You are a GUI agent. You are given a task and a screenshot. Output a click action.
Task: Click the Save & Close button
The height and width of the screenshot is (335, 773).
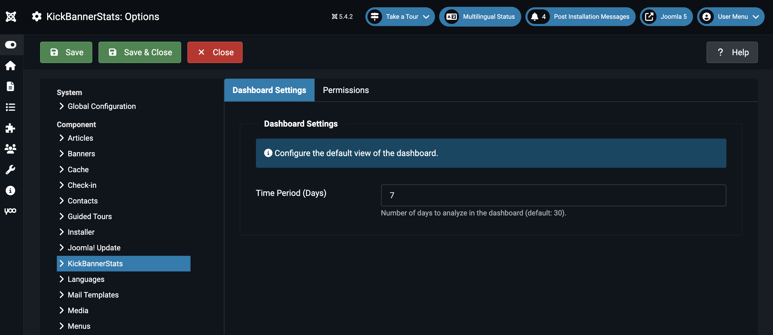click(140, 52)
